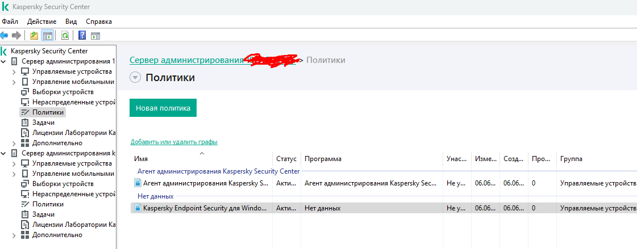This screenshot has width=637, height=249.
Task: Expand Дополнительно under server 1
Action: click(14, 143)
